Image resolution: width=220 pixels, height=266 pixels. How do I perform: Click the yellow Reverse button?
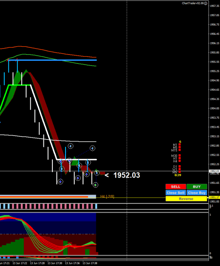pos(186,199)
